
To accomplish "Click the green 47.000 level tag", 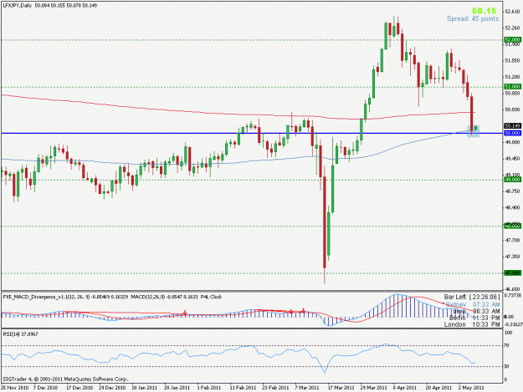I will tap(513, 272).
